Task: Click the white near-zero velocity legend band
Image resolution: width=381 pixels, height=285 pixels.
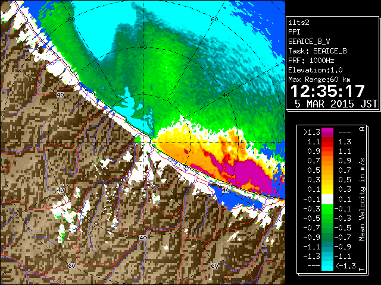Action: (327, 199)
